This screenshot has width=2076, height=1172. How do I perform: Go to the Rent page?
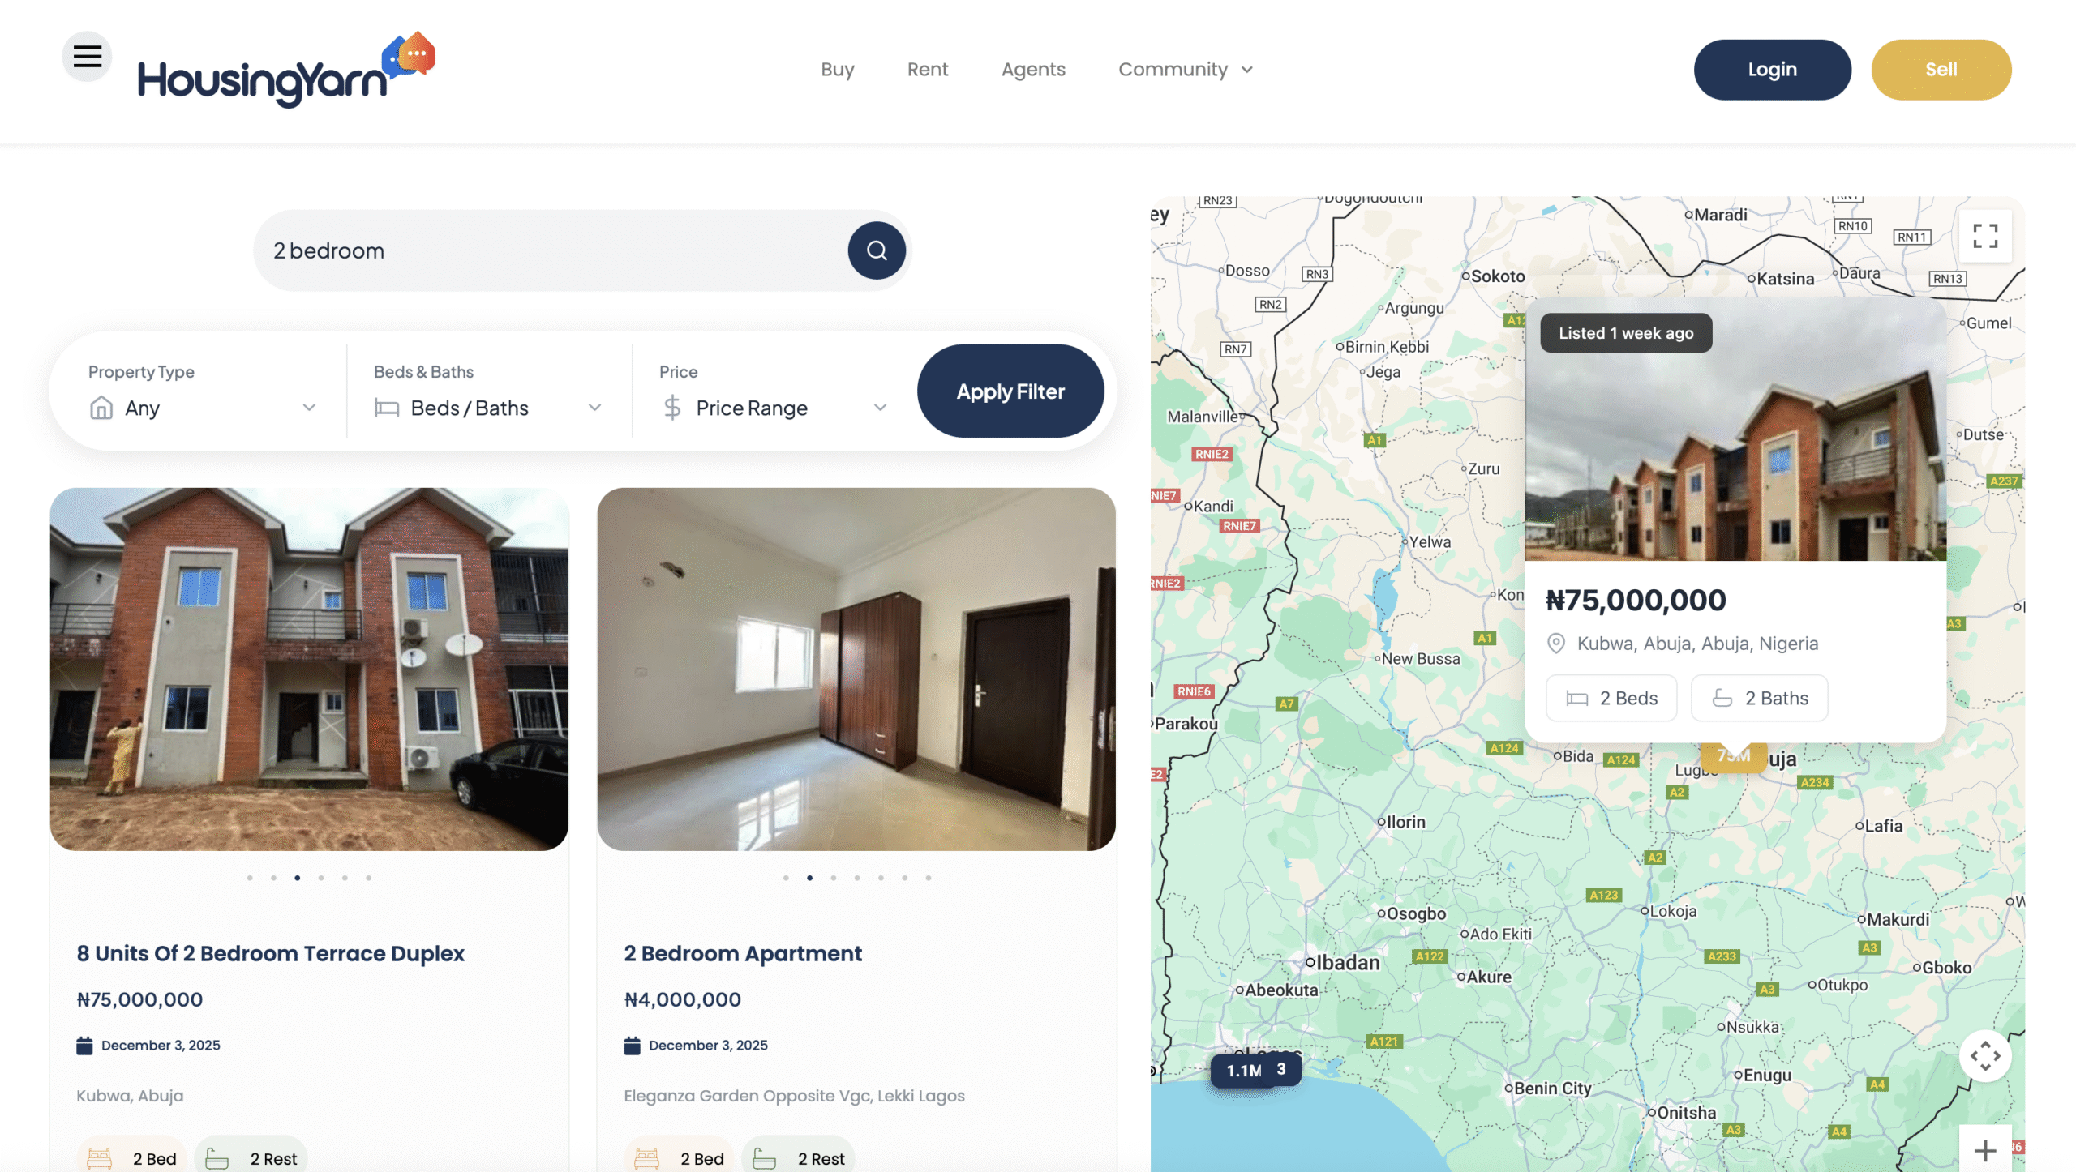point(927,70)
